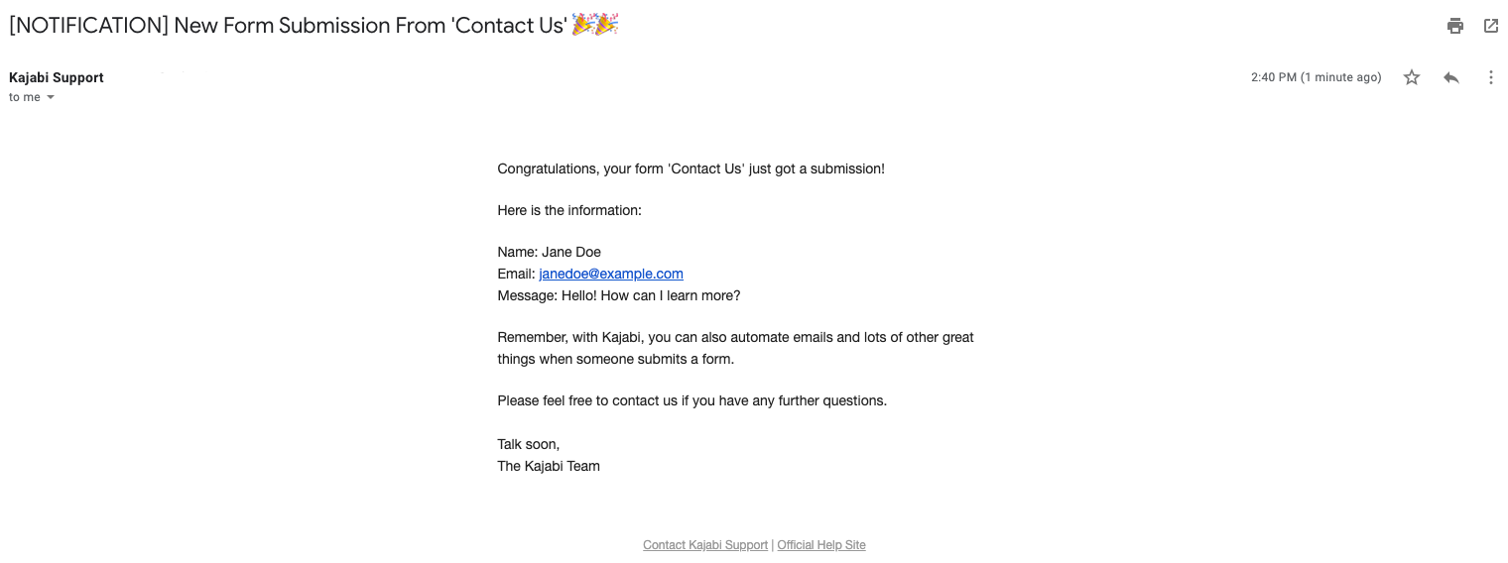The width and height of the screenshot is (1508, 563).
Task: Open the janedoe@example.com email link
Action: (611, 274)
